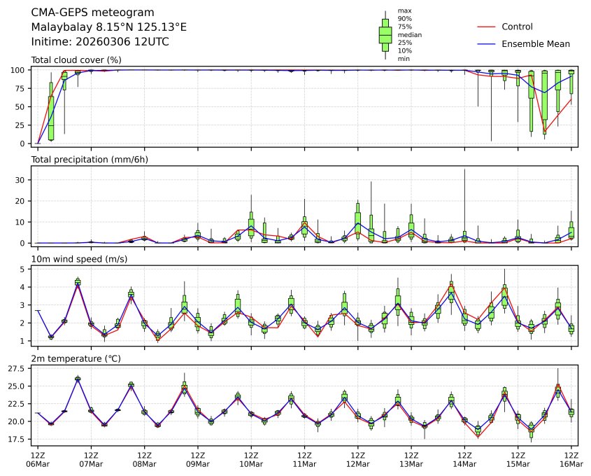Click the "max" label in box-plot legend
The image size is (591, 476).
pyautogui.click(x=404, y=10)
